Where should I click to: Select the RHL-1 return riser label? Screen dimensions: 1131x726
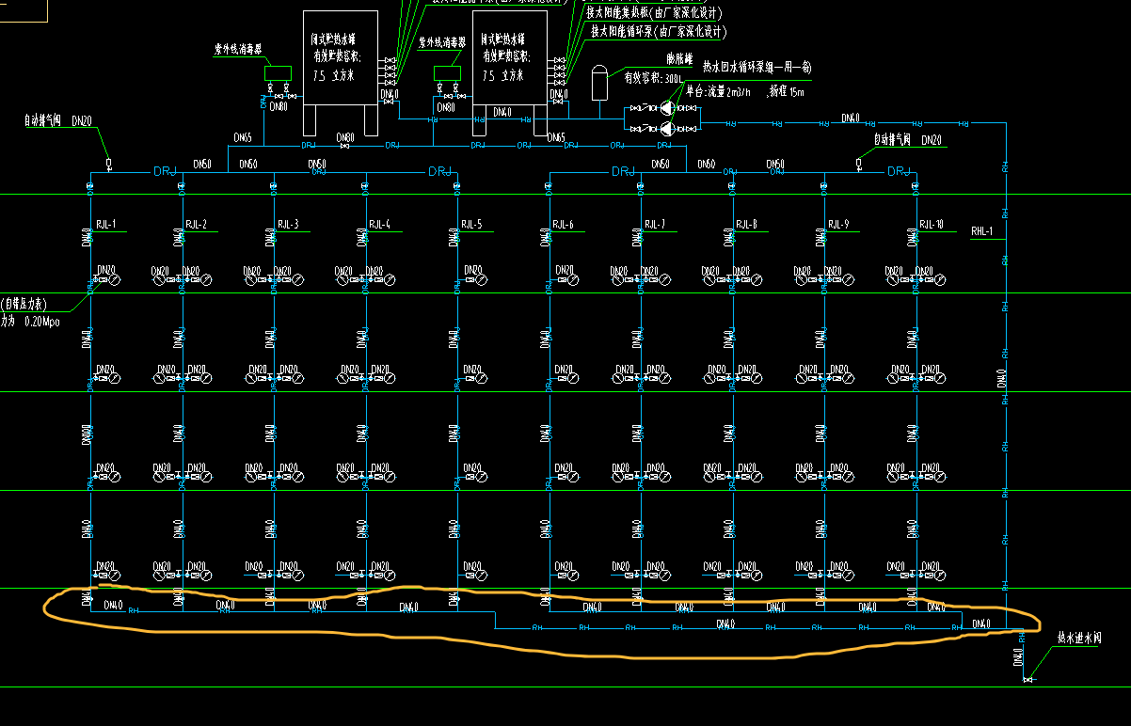[981, 231]
